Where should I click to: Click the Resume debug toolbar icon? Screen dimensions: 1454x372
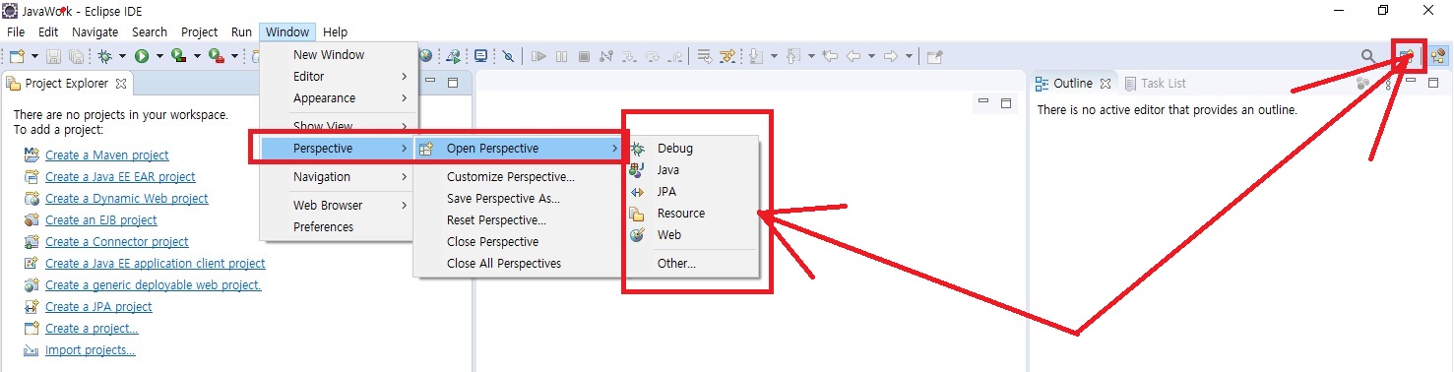pos(538,56)
